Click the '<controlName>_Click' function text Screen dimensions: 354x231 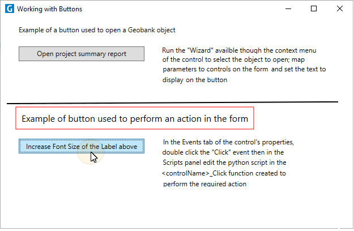click(194, 173)
